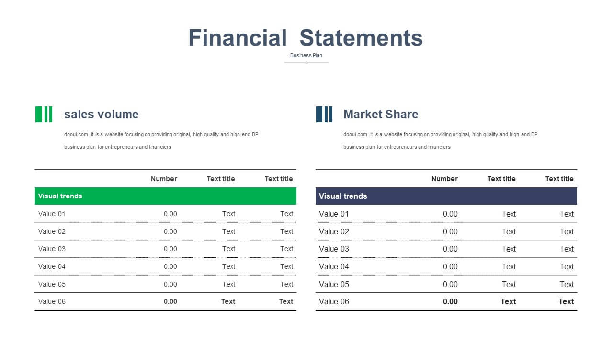613x345 pixels.
Task: Click Value 03 in sales volume table
Action: [52, 249]
